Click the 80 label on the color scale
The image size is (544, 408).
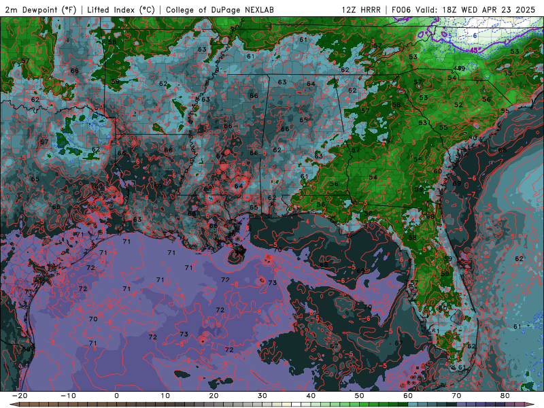[x=505, y=396]
